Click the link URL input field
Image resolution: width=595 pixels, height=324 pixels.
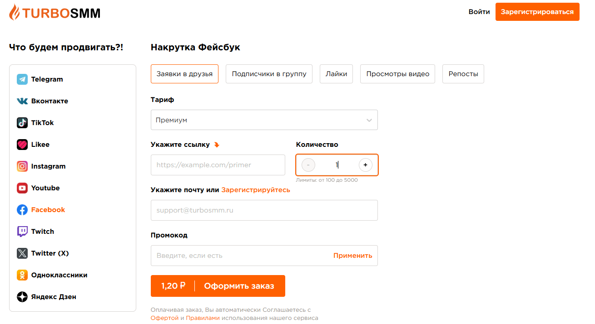(218, 165)
